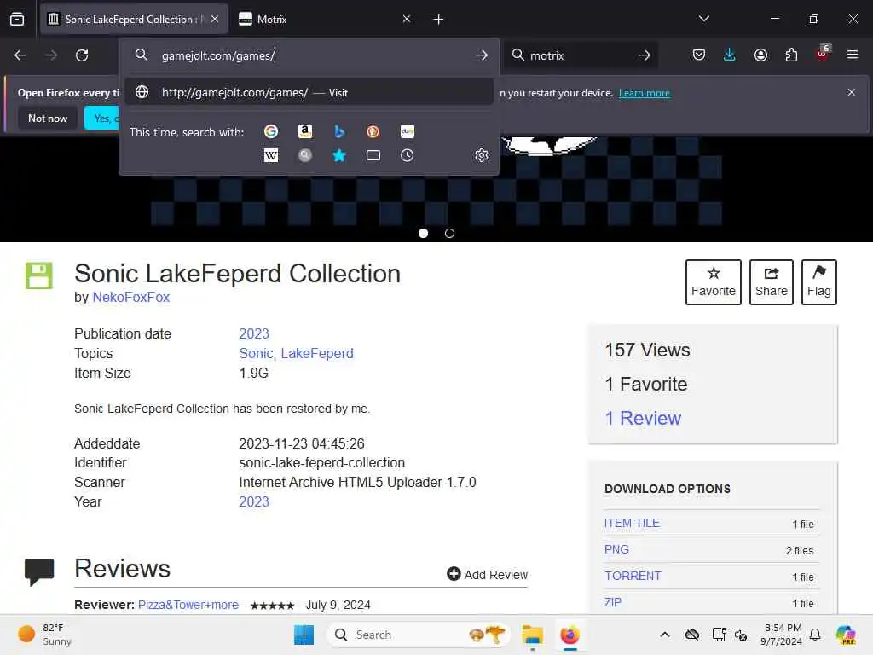Open the Sonic topic link
The width and height of the screenshot is (873, 655).
point(256,354)
